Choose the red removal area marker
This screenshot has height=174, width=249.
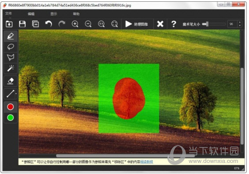click(x=11, y=107)
